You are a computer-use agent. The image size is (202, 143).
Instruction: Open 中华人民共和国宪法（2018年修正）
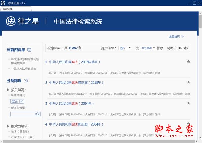tap(75, 62)
